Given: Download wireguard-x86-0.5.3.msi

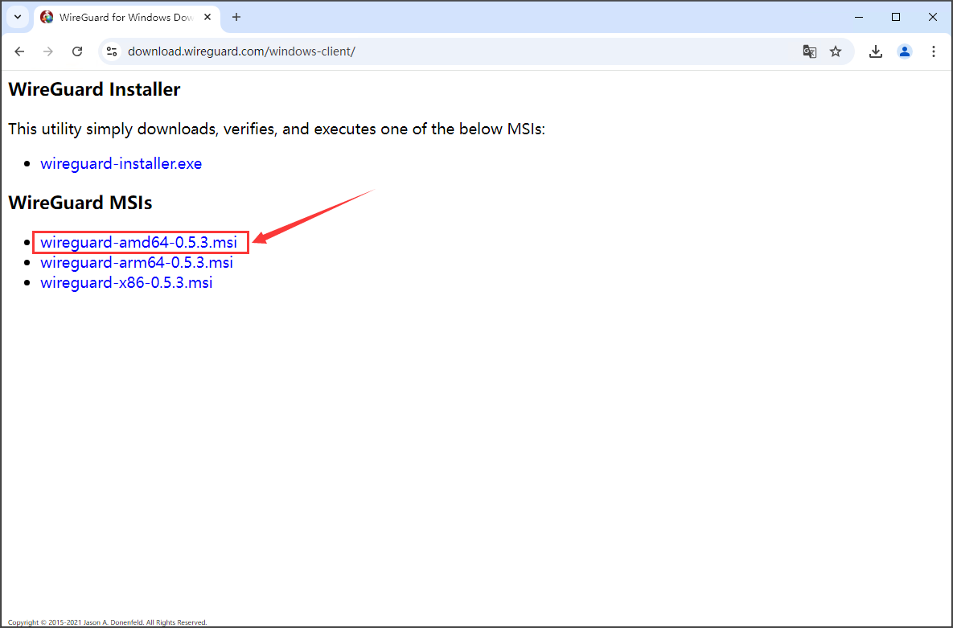Looking at the screenshot, I should pyautogui.click(x=126, y=283).
